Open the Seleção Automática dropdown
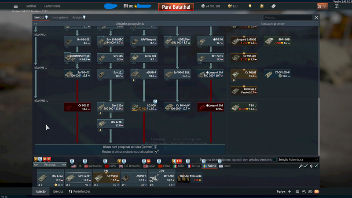352x198 pixels. 297,160
